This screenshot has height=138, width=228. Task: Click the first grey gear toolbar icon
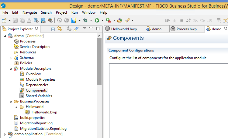59,20
